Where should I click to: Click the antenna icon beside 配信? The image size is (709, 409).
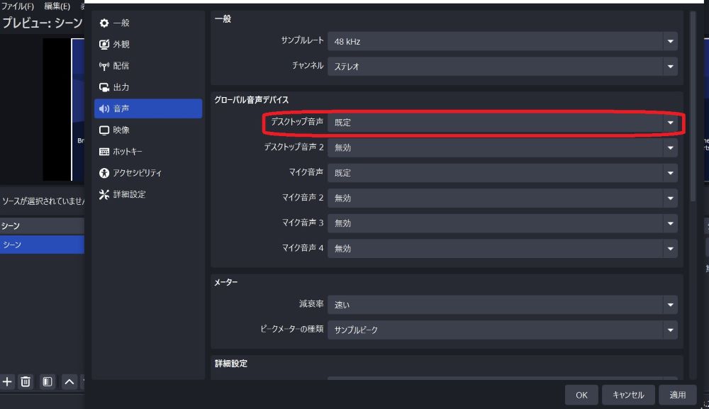pos(104,66)
